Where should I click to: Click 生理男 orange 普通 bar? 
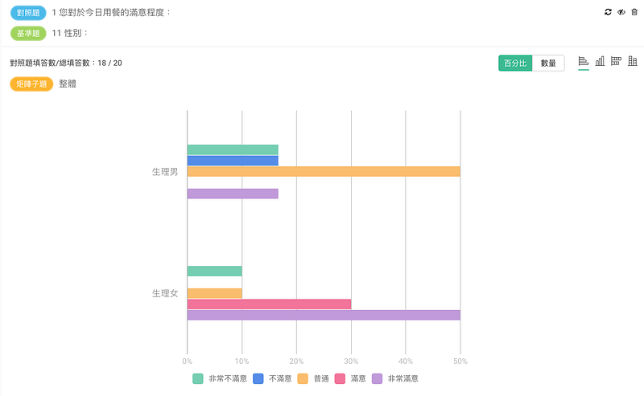pyautogui.click(x=324, y=171)
